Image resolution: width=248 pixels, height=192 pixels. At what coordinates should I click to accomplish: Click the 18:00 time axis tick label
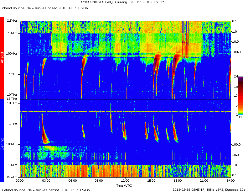point(178,181)
